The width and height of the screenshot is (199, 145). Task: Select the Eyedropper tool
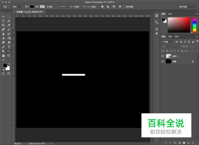click(9, 25)
